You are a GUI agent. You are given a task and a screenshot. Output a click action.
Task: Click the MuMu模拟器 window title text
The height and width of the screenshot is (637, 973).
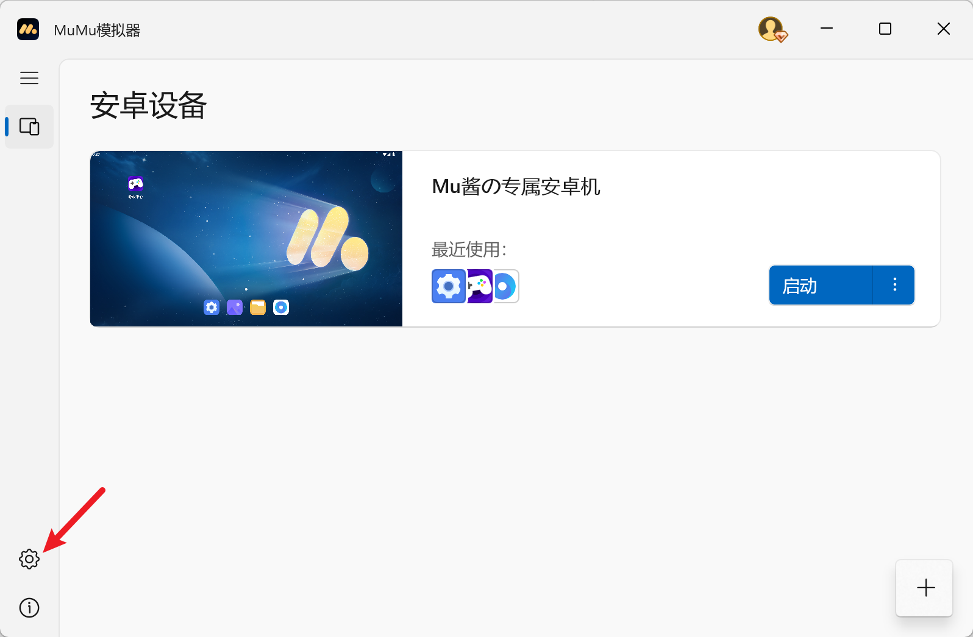pyautogui.click(x=98, y=30)
